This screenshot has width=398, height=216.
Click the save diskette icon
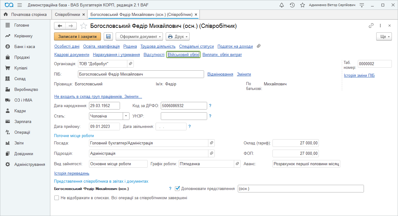coord(108,37)
